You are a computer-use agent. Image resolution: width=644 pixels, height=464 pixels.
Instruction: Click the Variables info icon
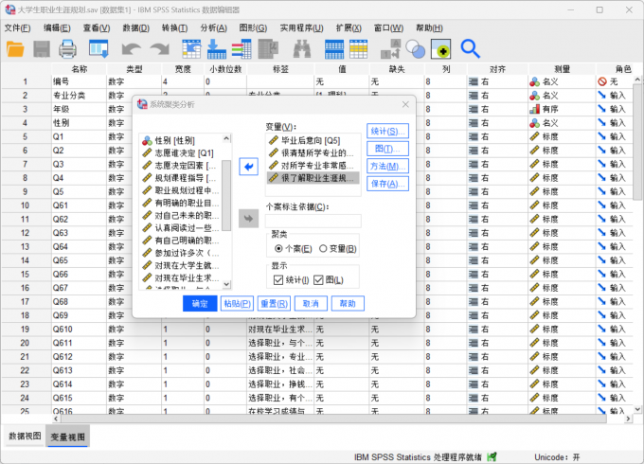241,49
